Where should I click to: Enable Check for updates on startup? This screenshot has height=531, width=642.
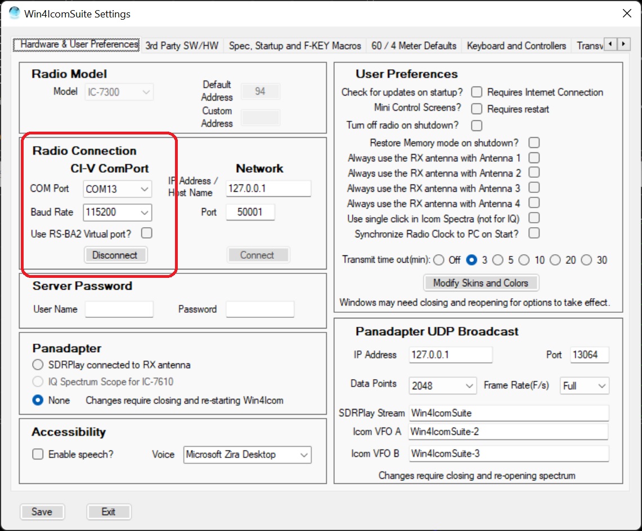[x=477, y=92]
